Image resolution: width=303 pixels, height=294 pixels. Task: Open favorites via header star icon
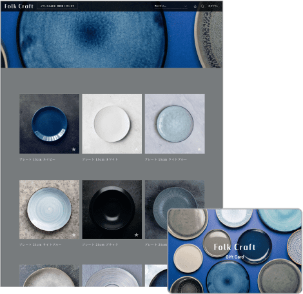click(195, 6)
